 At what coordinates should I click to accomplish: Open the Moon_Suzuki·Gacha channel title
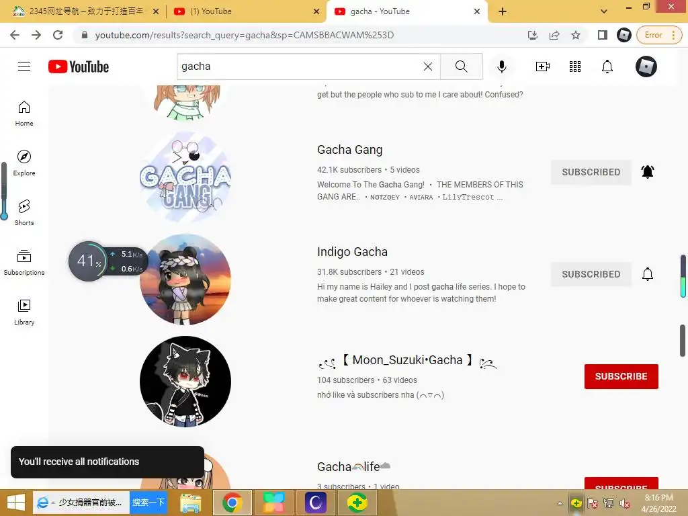tap(407, 361)
